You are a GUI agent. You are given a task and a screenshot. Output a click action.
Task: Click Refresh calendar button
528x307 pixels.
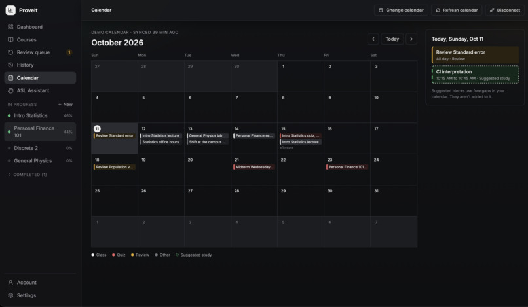pyautogui.click(x=457, y=10)
